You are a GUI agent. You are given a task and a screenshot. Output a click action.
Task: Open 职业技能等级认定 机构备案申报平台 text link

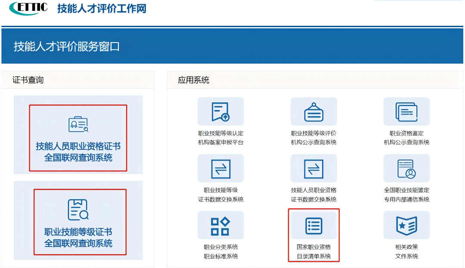click(x=220, y=138)
